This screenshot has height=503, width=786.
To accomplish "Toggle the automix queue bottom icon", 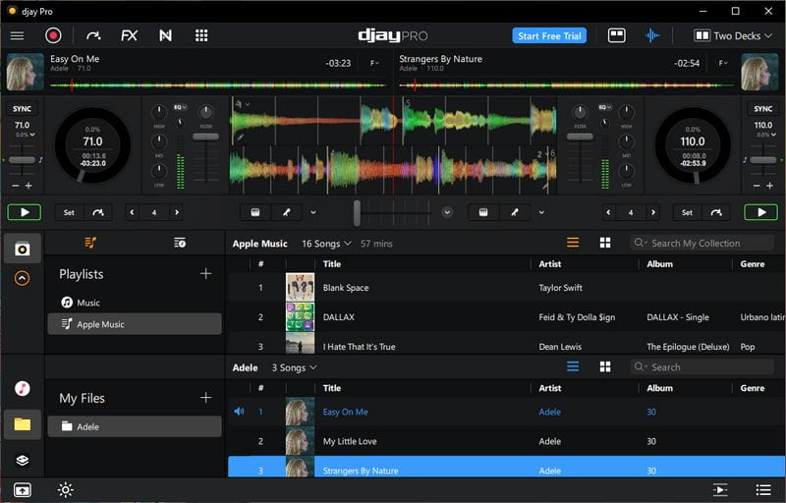I will point(720,489).
